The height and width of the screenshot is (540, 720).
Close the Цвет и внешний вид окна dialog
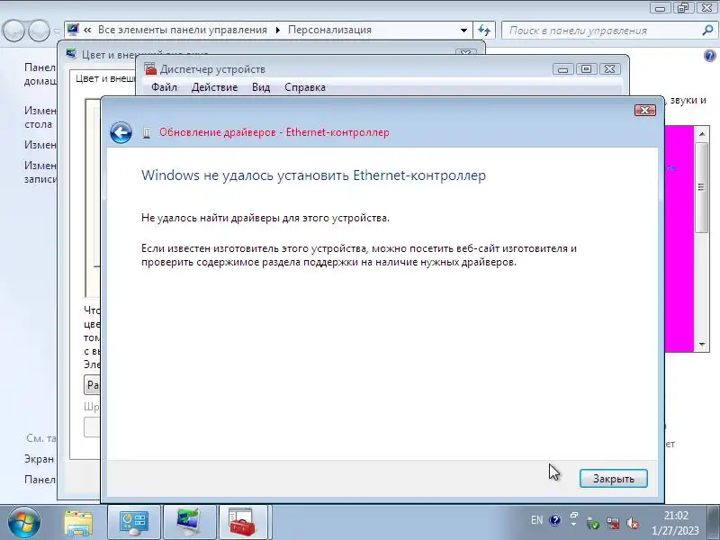(465, 53)
